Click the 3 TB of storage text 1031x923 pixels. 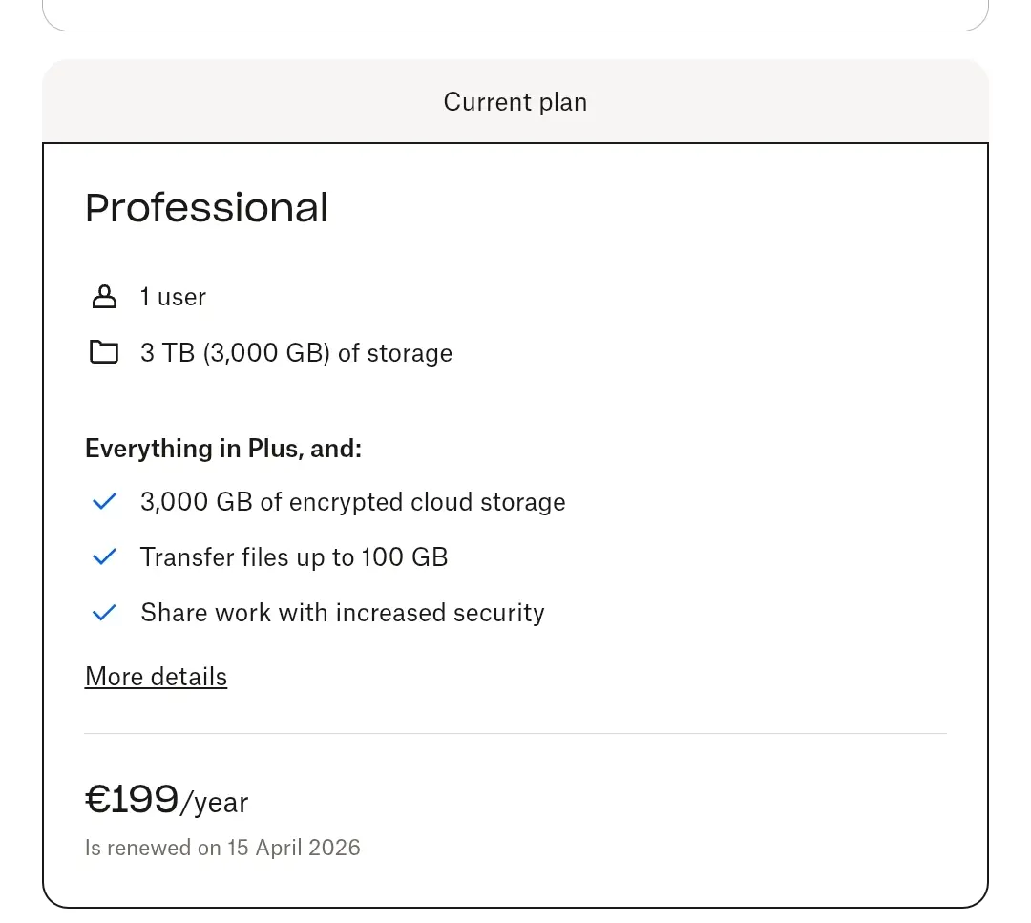click(x=297, y=353)
